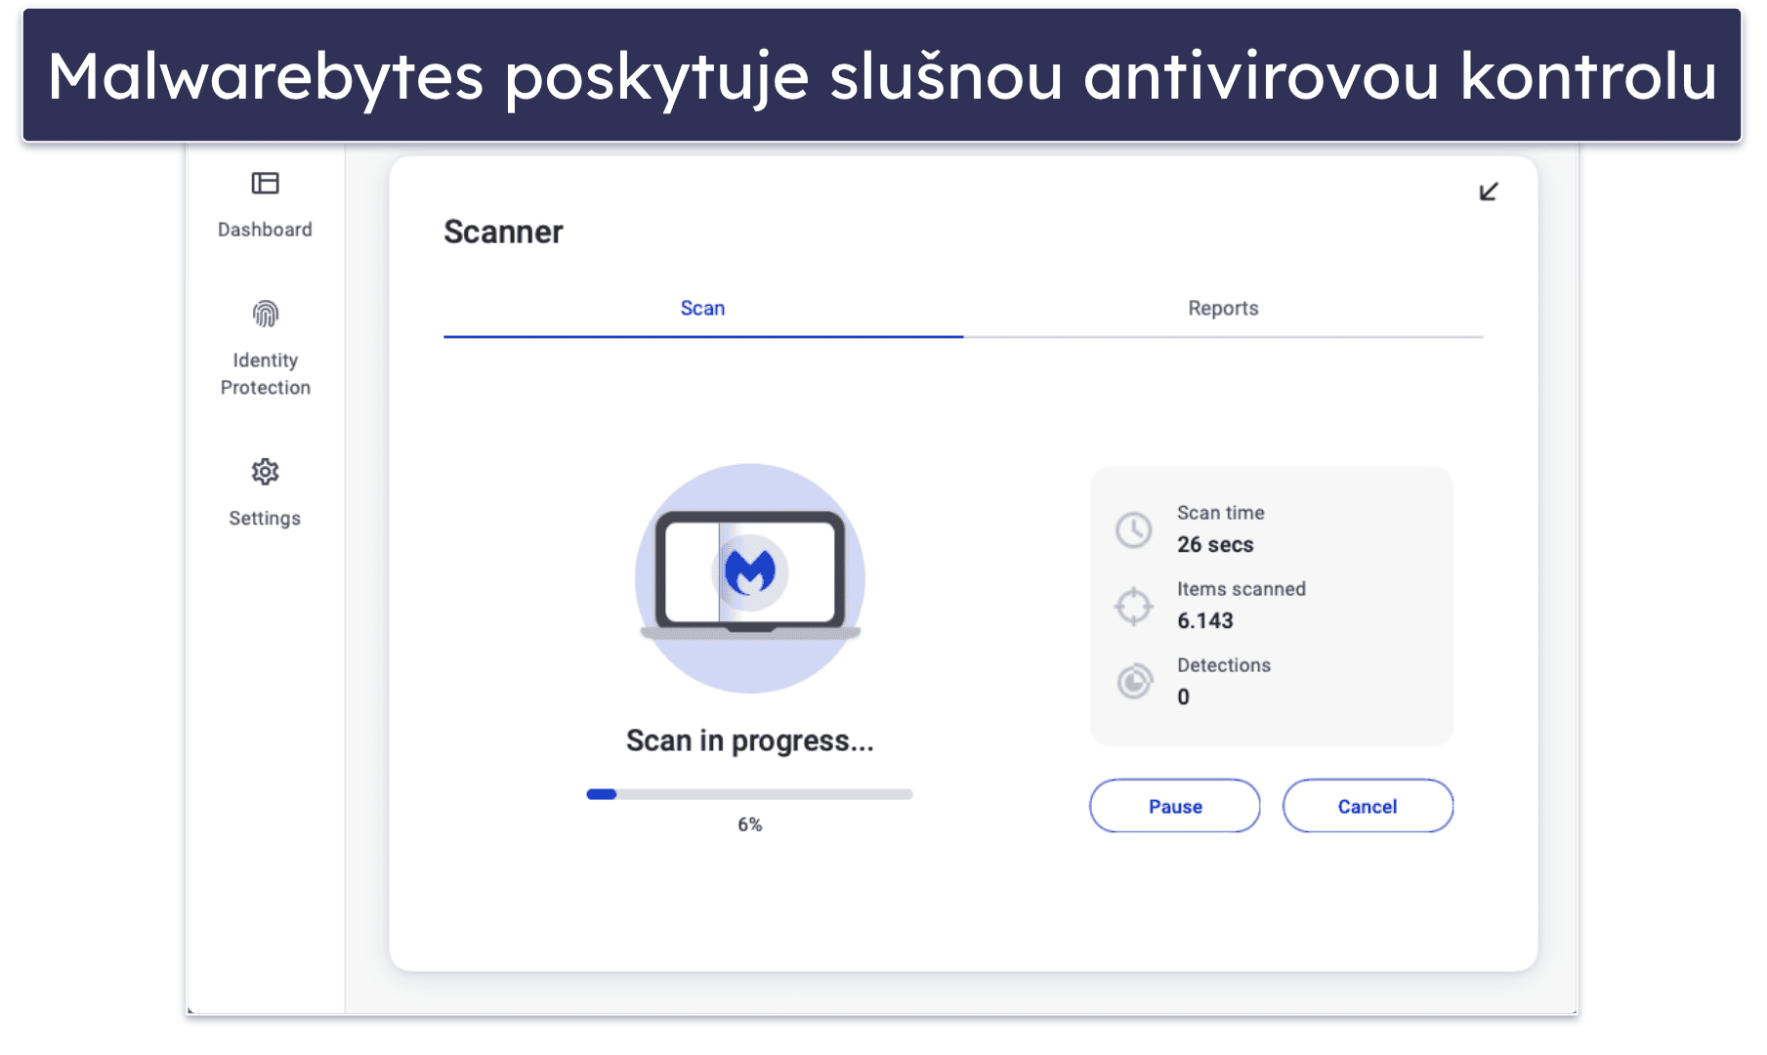Click the Scanner heading

[503, 232]
